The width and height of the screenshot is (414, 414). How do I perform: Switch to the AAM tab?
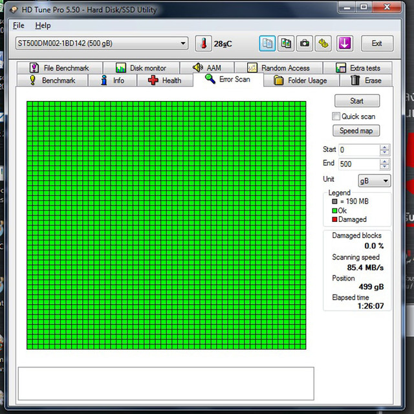coord(207,68)
